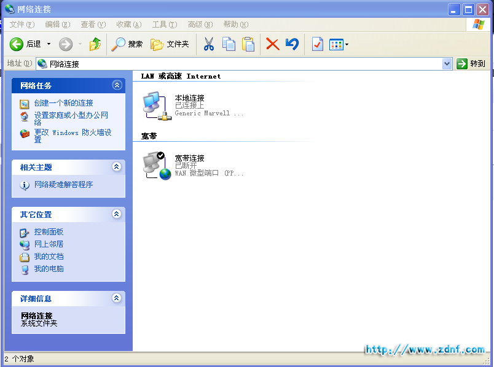Viewport: 494px width, 367px height.
Task: Click the green 转到 Go button
Action: click(471, 64)
